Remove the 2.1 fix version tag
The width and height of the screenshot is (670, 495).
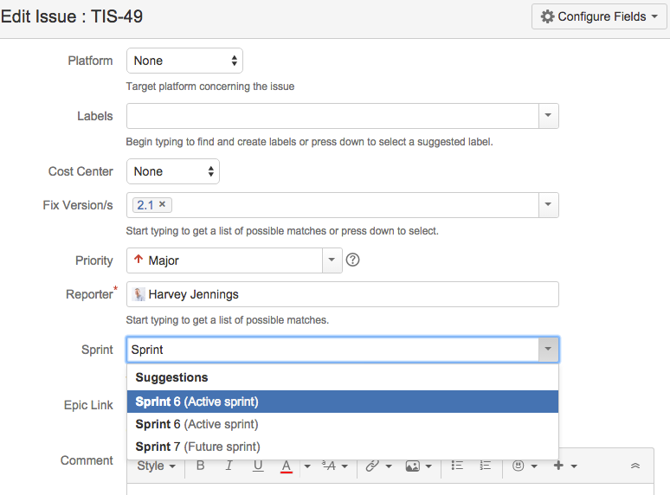(163, 205)
